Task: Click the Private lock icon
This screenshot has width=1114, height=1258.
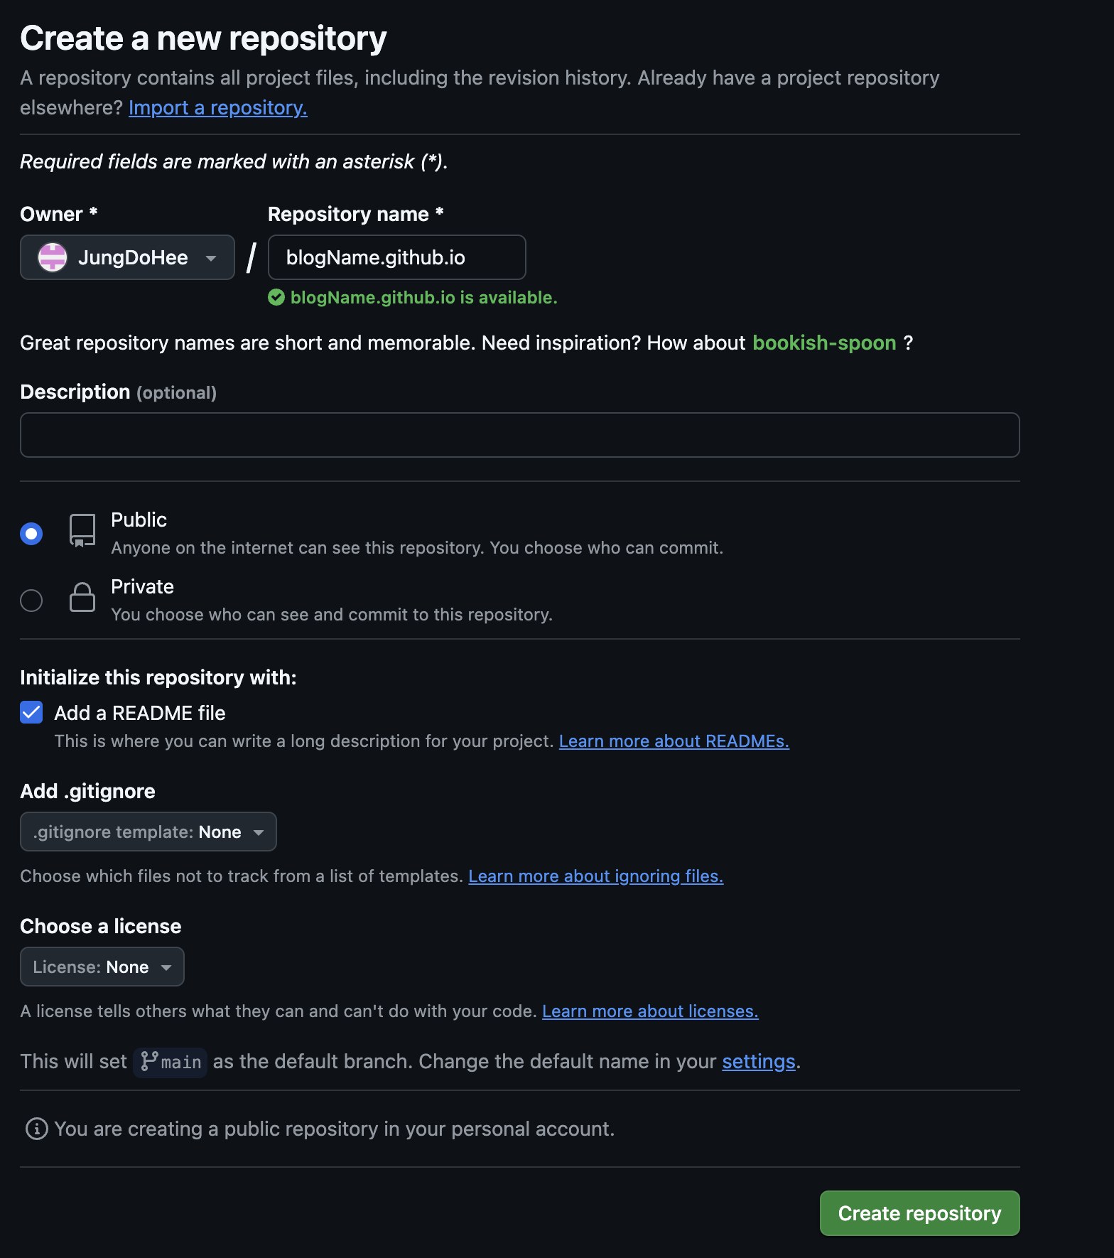Action: [x=82, y=597]
